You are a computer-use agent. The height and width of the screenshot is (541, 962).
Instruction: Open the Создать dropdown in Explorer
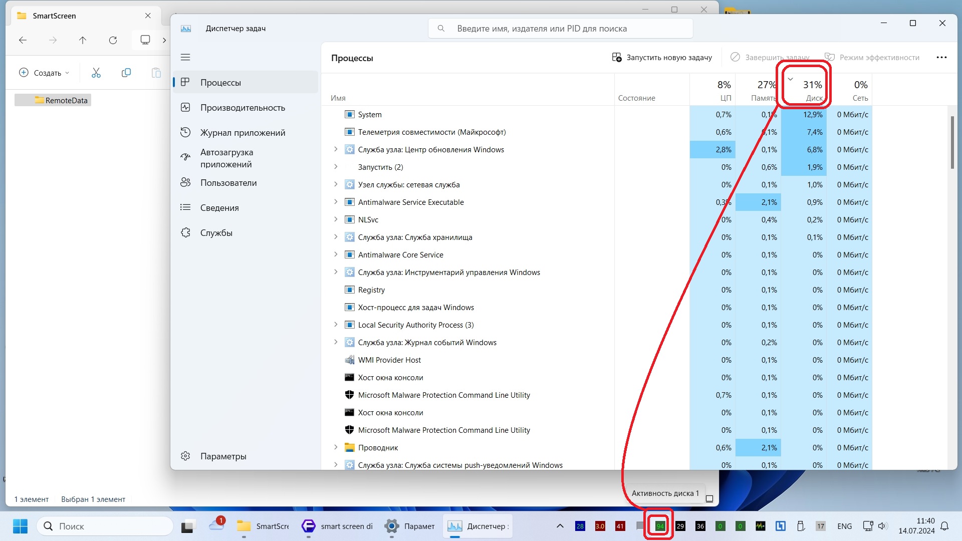click(x=44, y=73)
